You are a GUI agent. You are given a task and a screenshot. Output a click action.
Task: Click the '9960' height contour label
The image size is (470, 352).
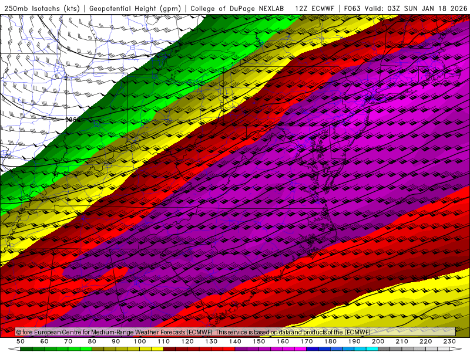[x=73, y=120]
